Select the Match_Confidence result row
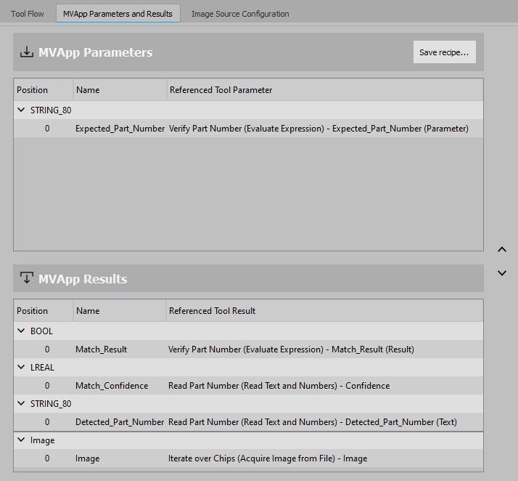The width and height of the screenshot is (518, 481). tap(112, 386)
